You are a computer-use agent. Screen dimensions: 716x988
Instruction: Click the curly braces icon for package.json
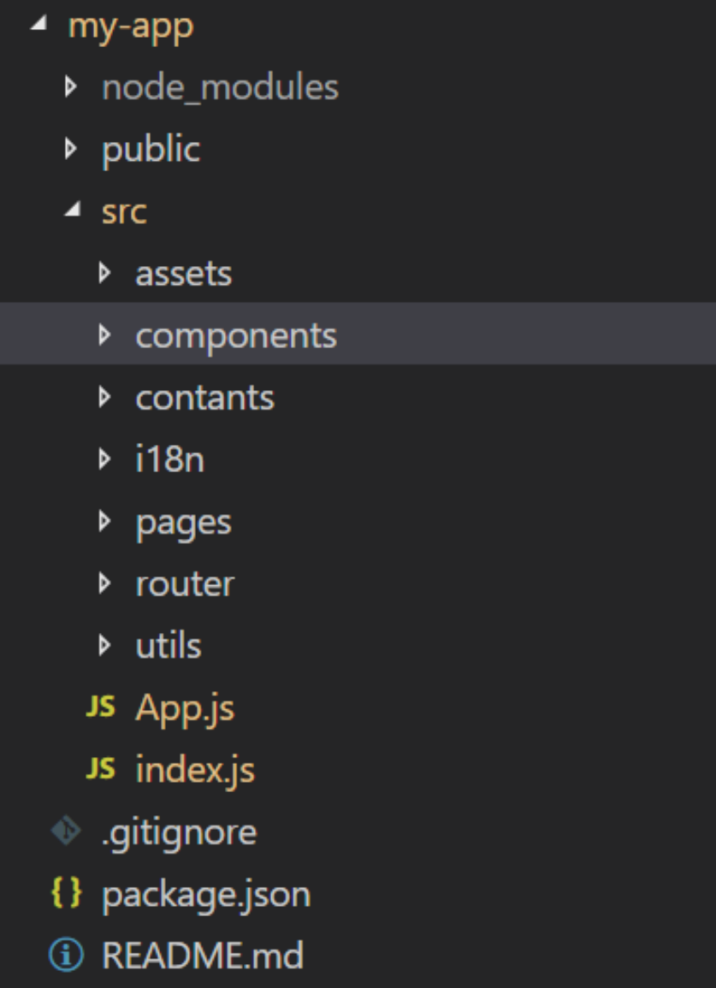coord(66,893)
